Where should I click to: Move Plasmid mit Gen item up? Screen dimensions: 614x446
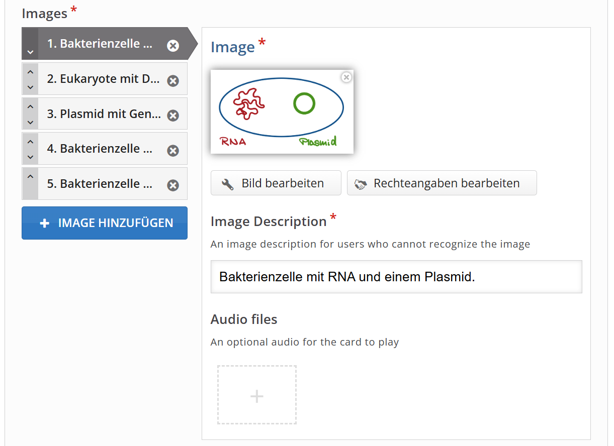point(30,107)
